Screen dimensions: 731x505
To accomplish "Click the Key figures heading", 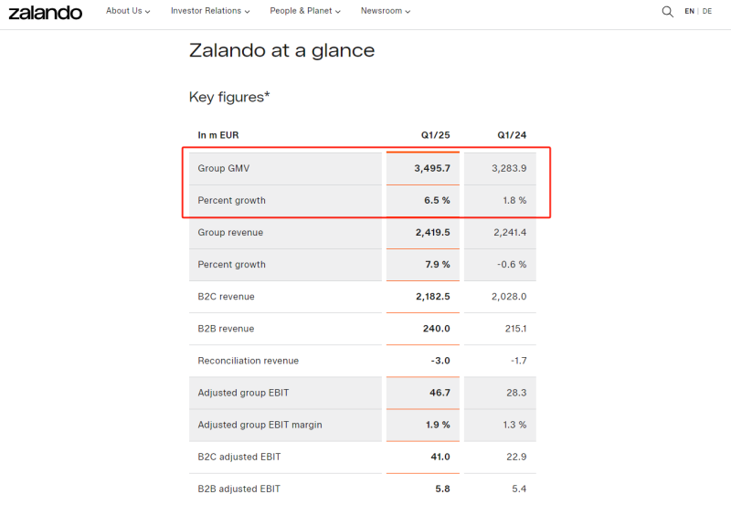I will [x=229, y=97].
